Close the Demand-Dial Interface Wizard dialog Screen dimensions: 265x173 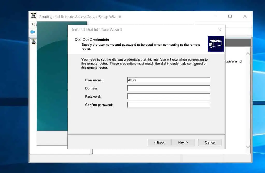coord(220,30)
